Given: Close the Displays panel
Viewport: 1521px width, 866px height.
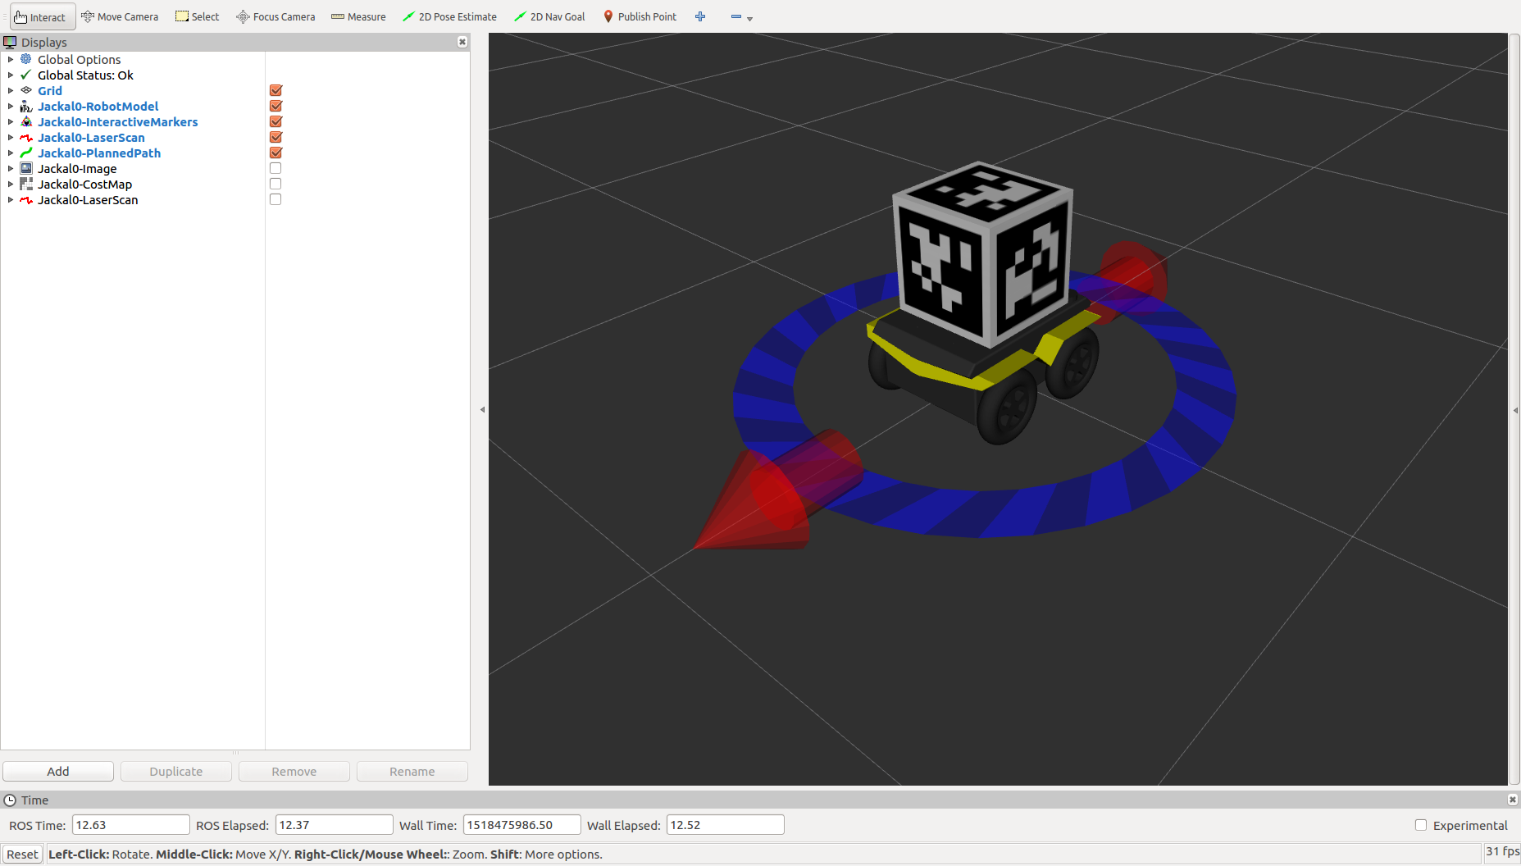Looking at the screenshot, I should (462, 42).
